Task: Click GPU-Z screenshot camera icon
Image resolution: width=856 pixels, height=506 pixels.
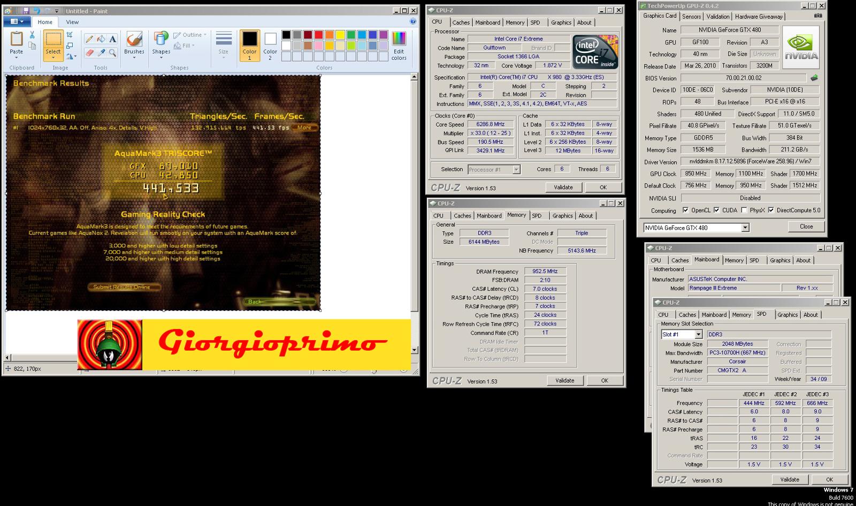Action: 817,16
